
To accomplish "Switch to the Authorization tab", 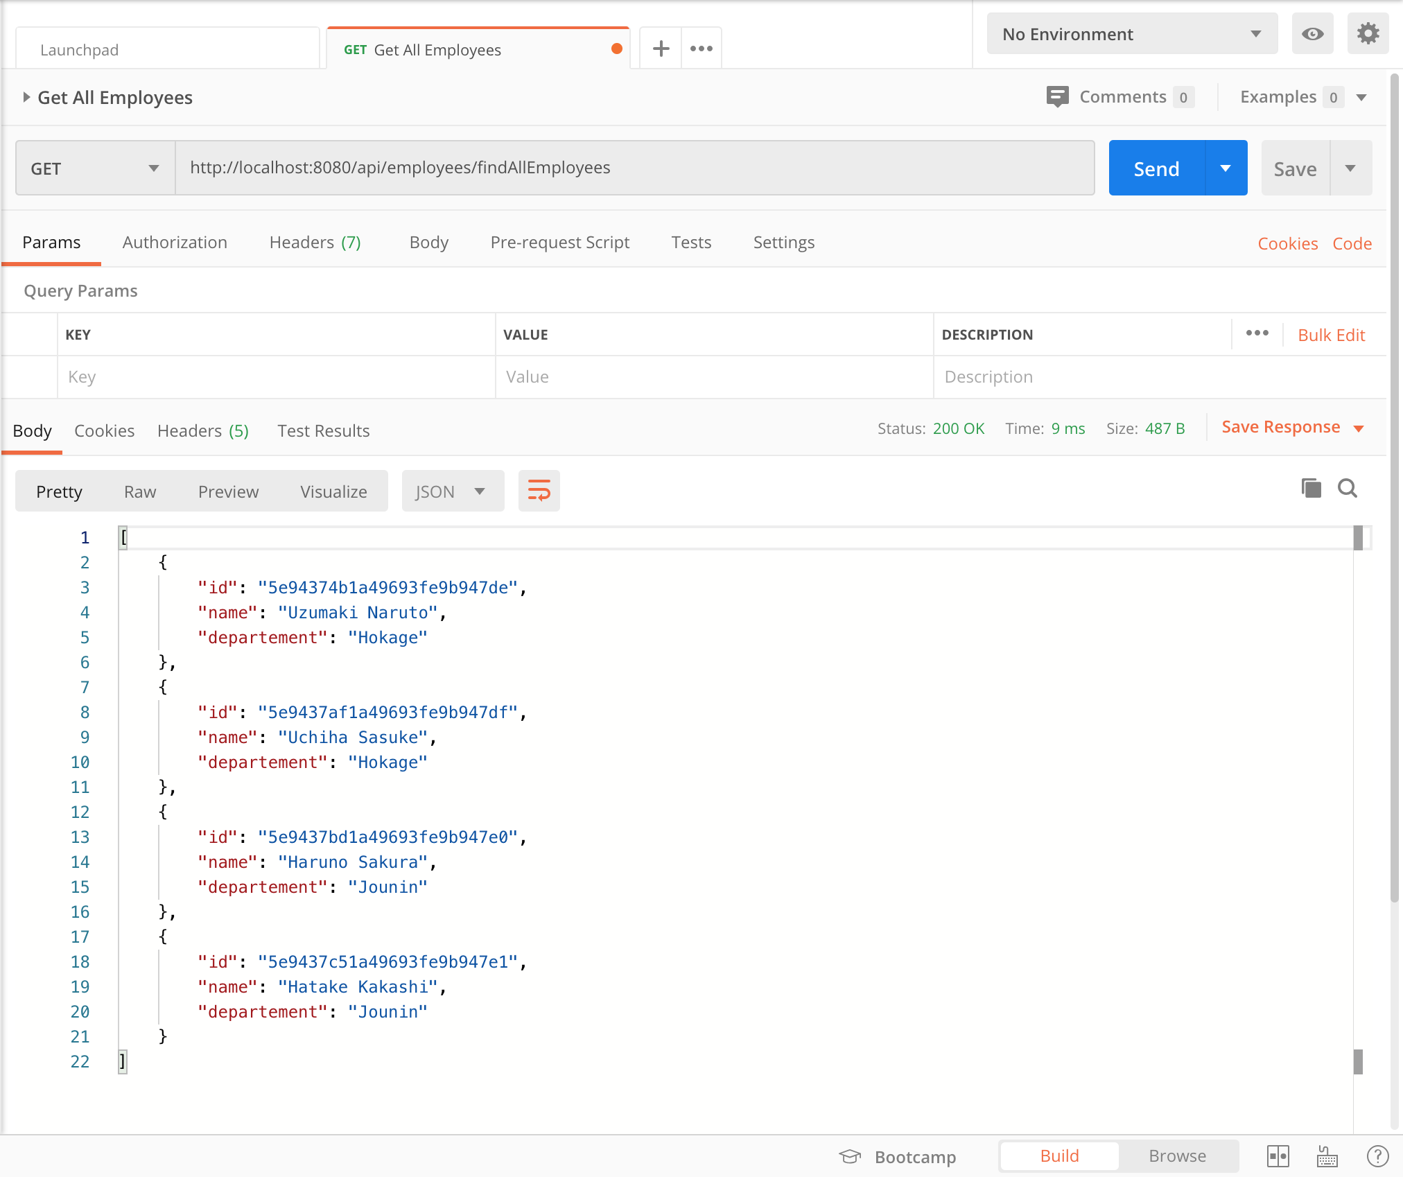I will click(175, 243).
